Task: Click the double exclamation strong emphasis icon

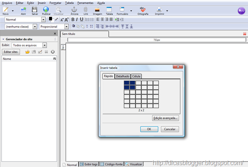Action: (x=91, y=26)
